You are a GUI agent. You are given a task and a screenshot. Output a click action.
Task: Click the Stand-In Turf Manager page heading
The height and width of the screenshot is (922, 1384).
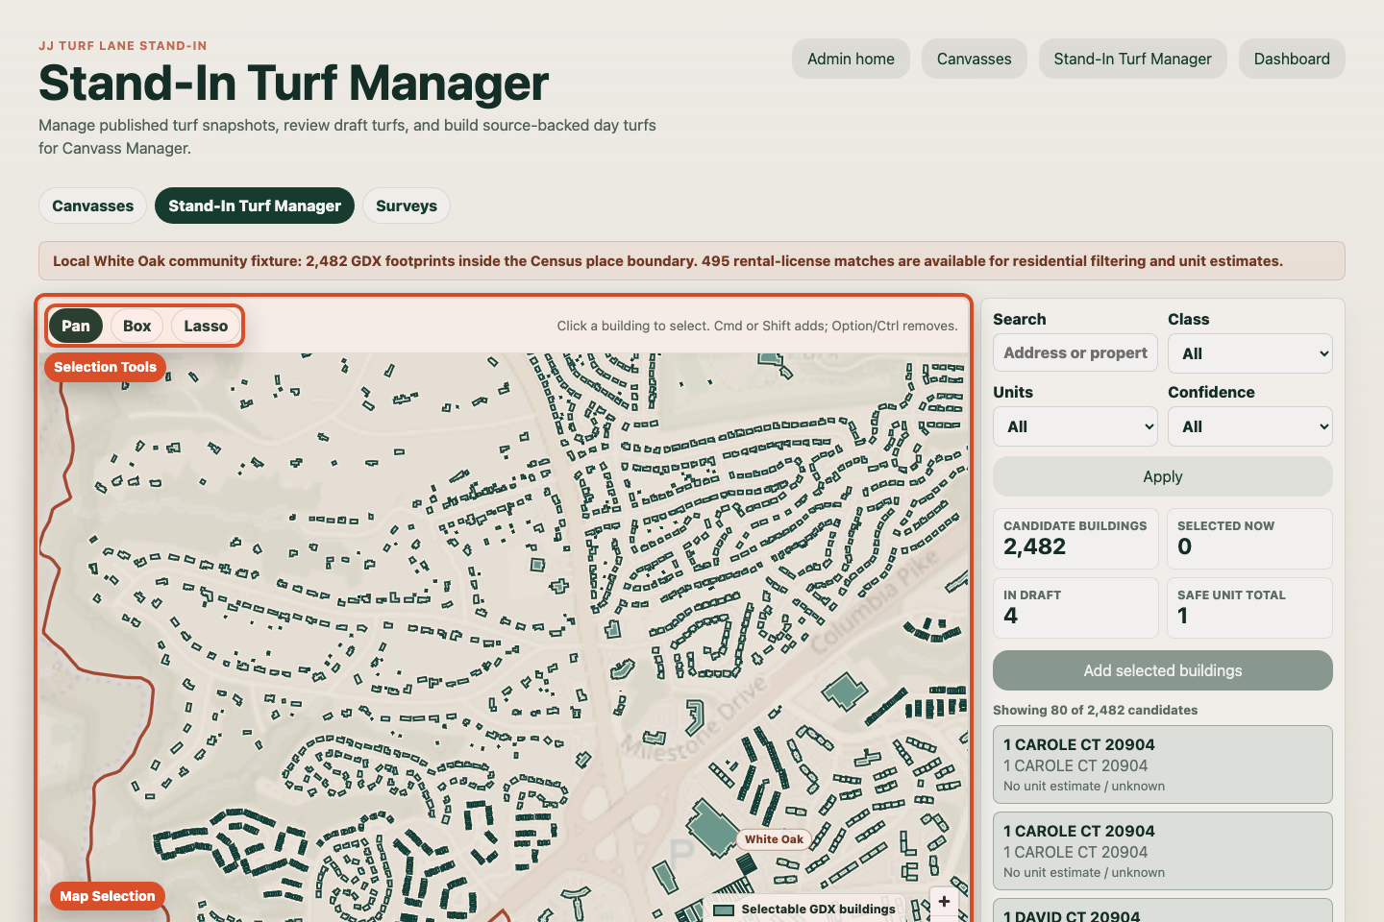[x=293, y=83]
